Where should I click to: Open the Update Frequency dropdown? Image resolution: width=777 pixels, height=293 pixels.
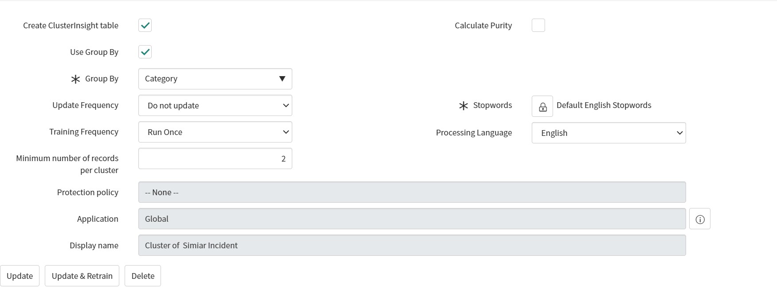(215, 105)
